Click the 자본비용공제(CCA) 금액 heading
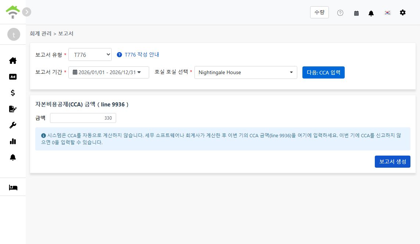This screenshot has width=420, height=244. point(82,104)
